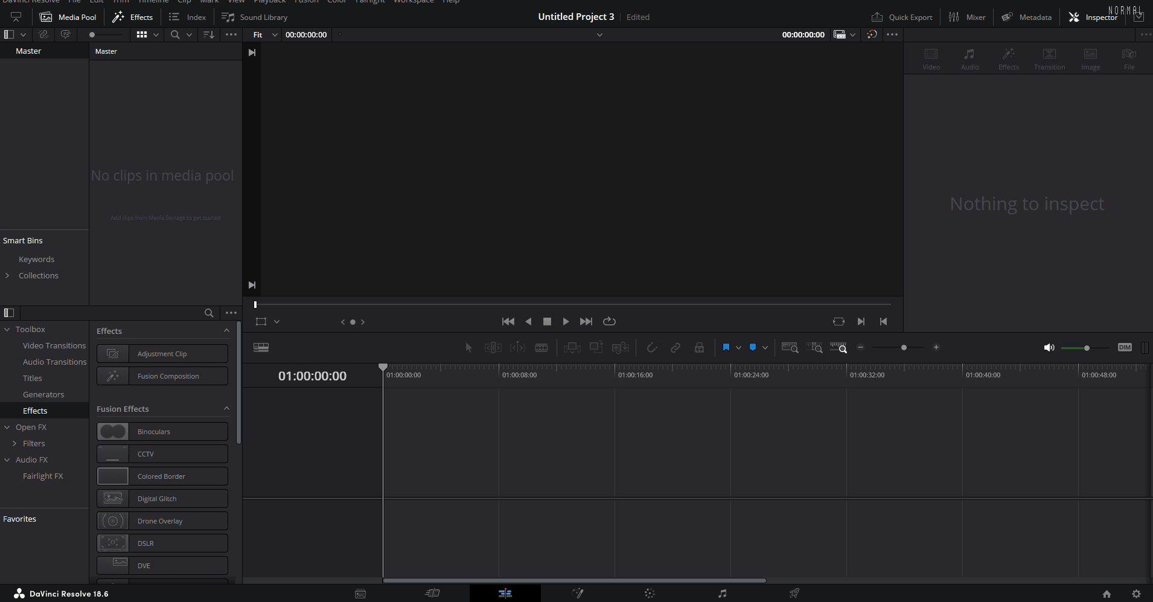Play in reverse
This screenshot has height=602, width=1153.
[528, 321]
